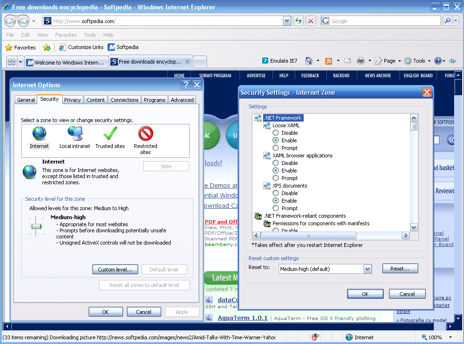This screenshot has width=464, height=344.
Task: Open the recent pages dropdown beside Forward
Action: pos(34,21)
